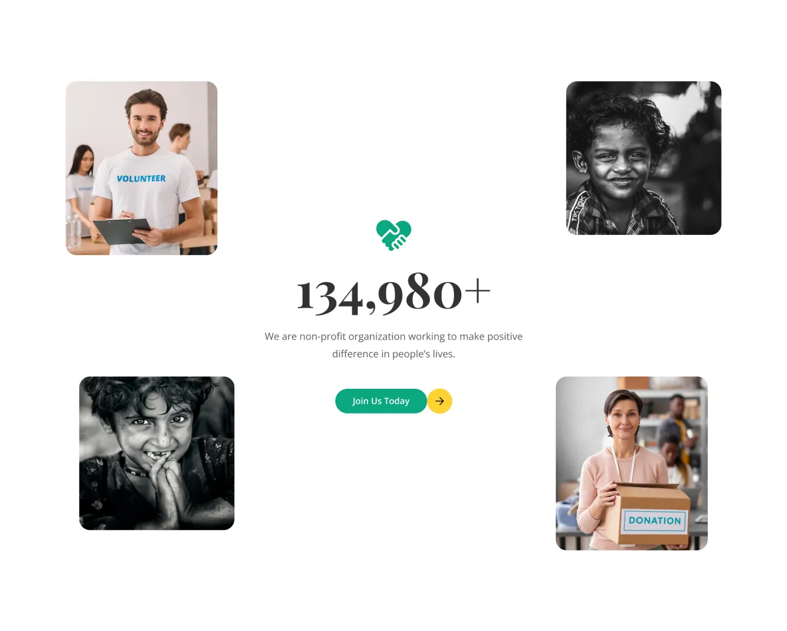The image size is (787, 631).
Task: Open the laughing girl black-and-white photo
Action: [x=157, y=453]
